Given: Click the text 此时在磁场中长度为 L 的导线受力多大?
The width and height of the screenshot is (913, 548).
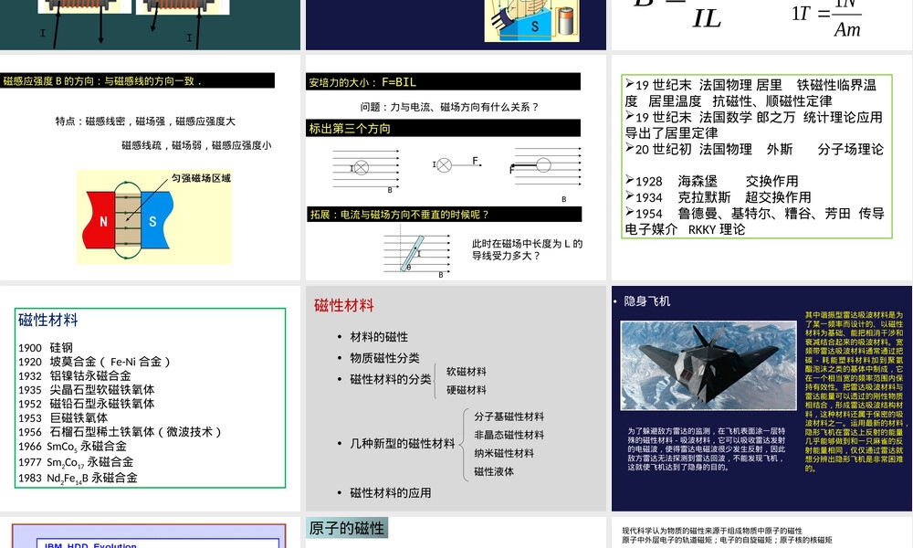Looking at the screenshot, I should click(527, 249).
